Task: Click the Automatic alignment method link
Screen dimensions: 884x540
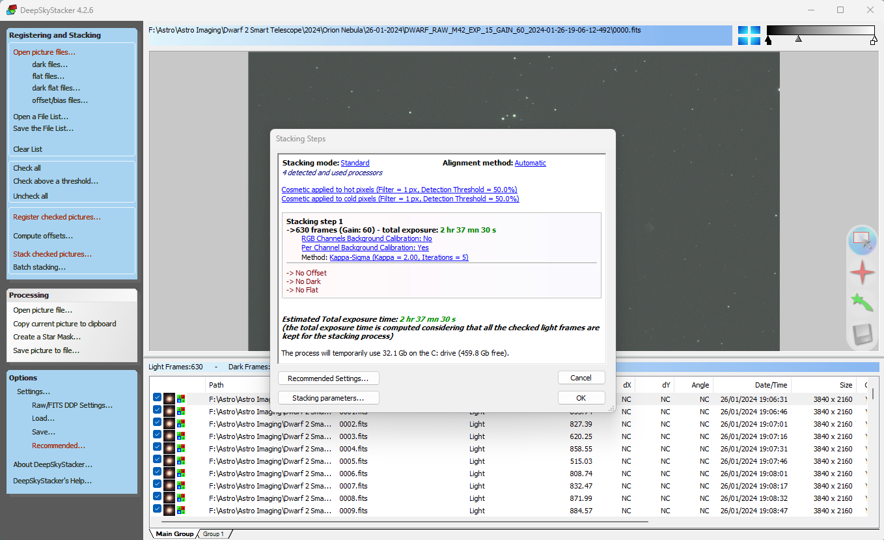Action: 531,163
